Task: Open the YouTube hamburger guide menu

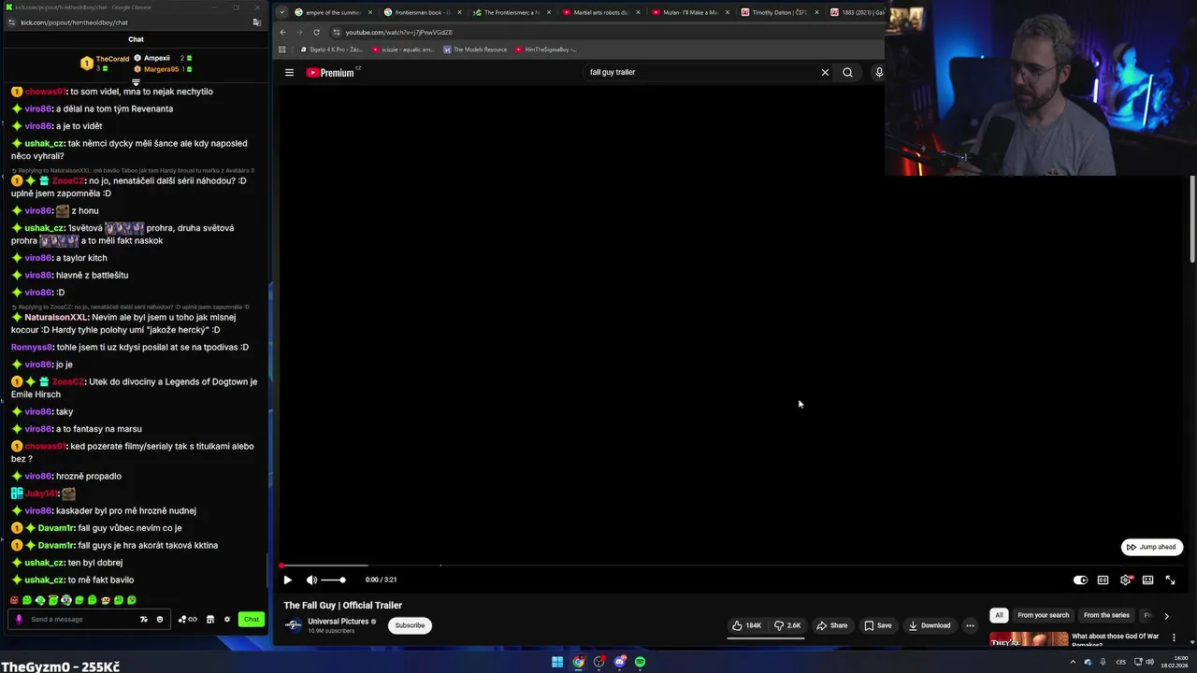Action: 289,72
